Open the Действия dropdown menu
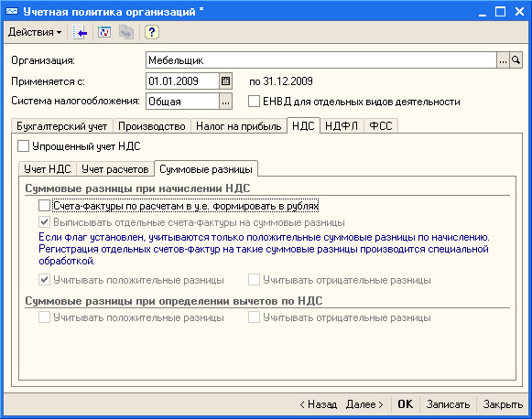The image size is (532, 419). click(35, 32)
